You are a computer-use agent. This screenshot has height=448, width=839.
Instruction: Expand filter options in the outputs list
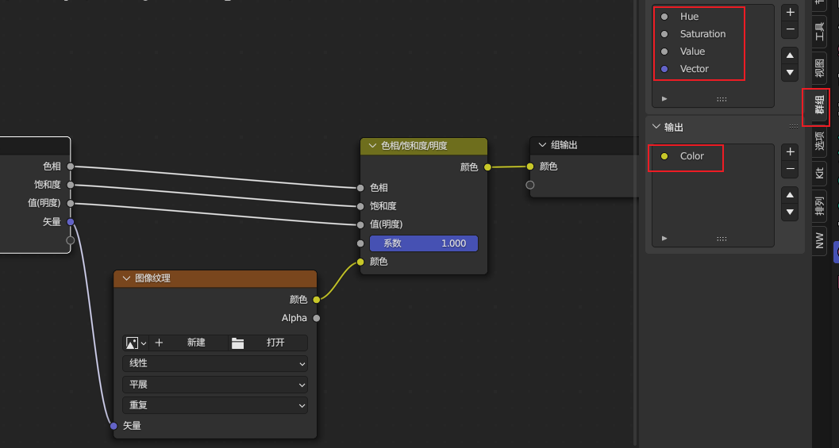[x=664, y=238]
